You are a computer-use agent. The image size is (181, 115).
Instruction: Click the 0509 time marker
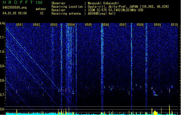[157, 25]
